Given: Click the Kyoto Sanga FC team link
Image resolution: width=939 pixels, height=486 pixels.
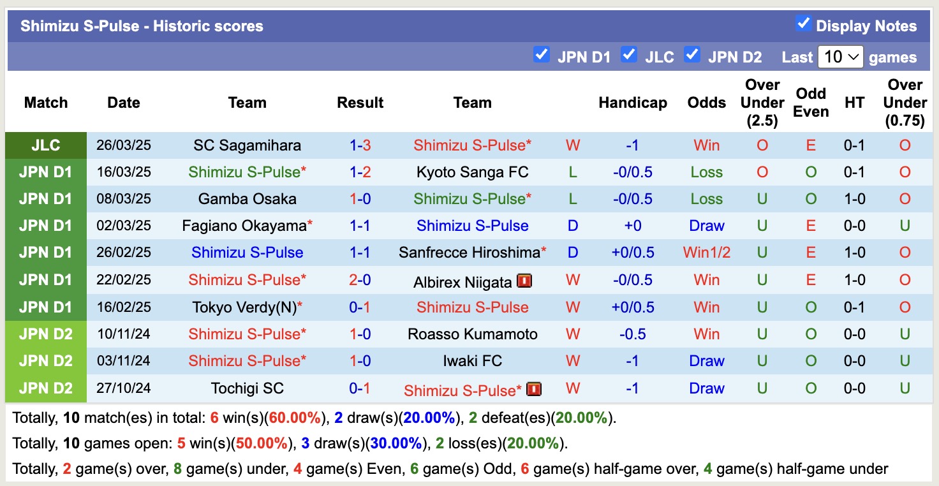Looking at the screenshot, I should [473, 172].
